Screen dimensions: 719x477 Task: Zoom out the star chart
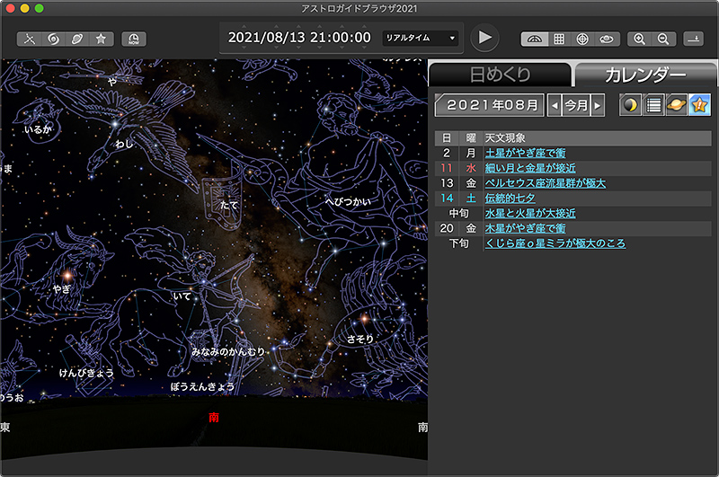[663, 39]
